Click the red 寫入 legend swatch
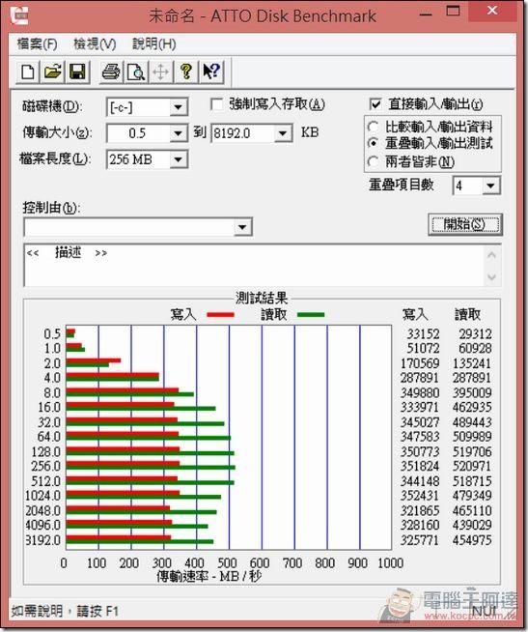 tap(220, 315)
